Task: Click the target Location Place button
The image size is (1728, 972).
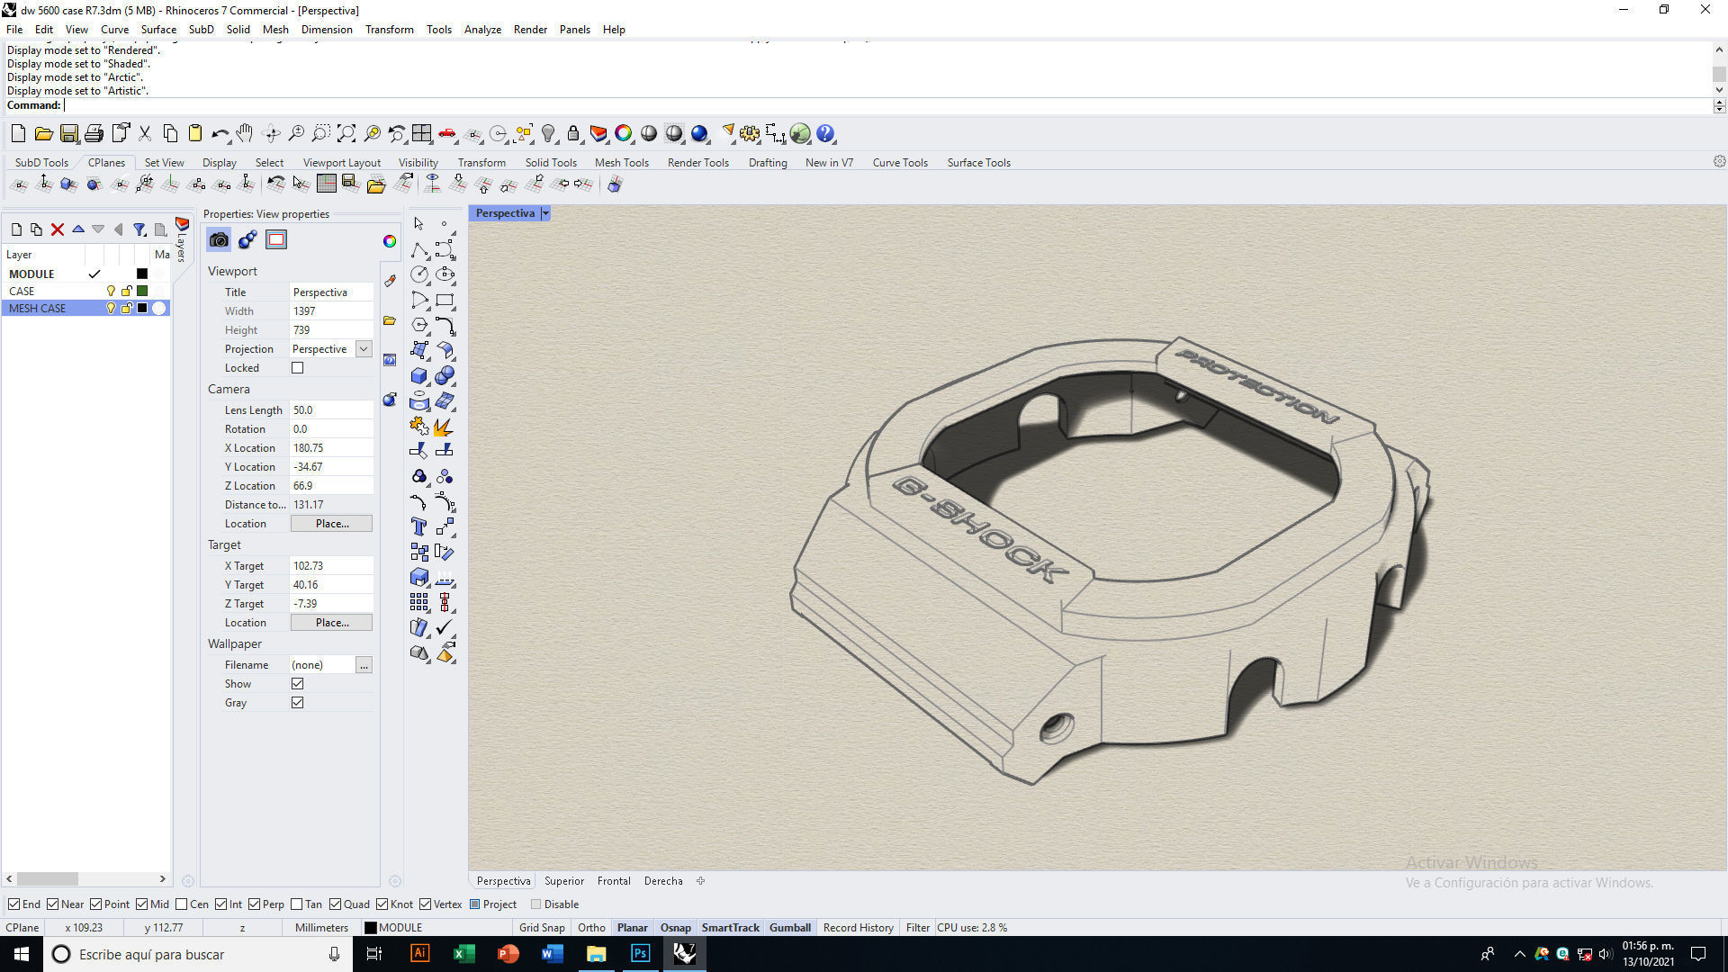Action: click(331, 623)
